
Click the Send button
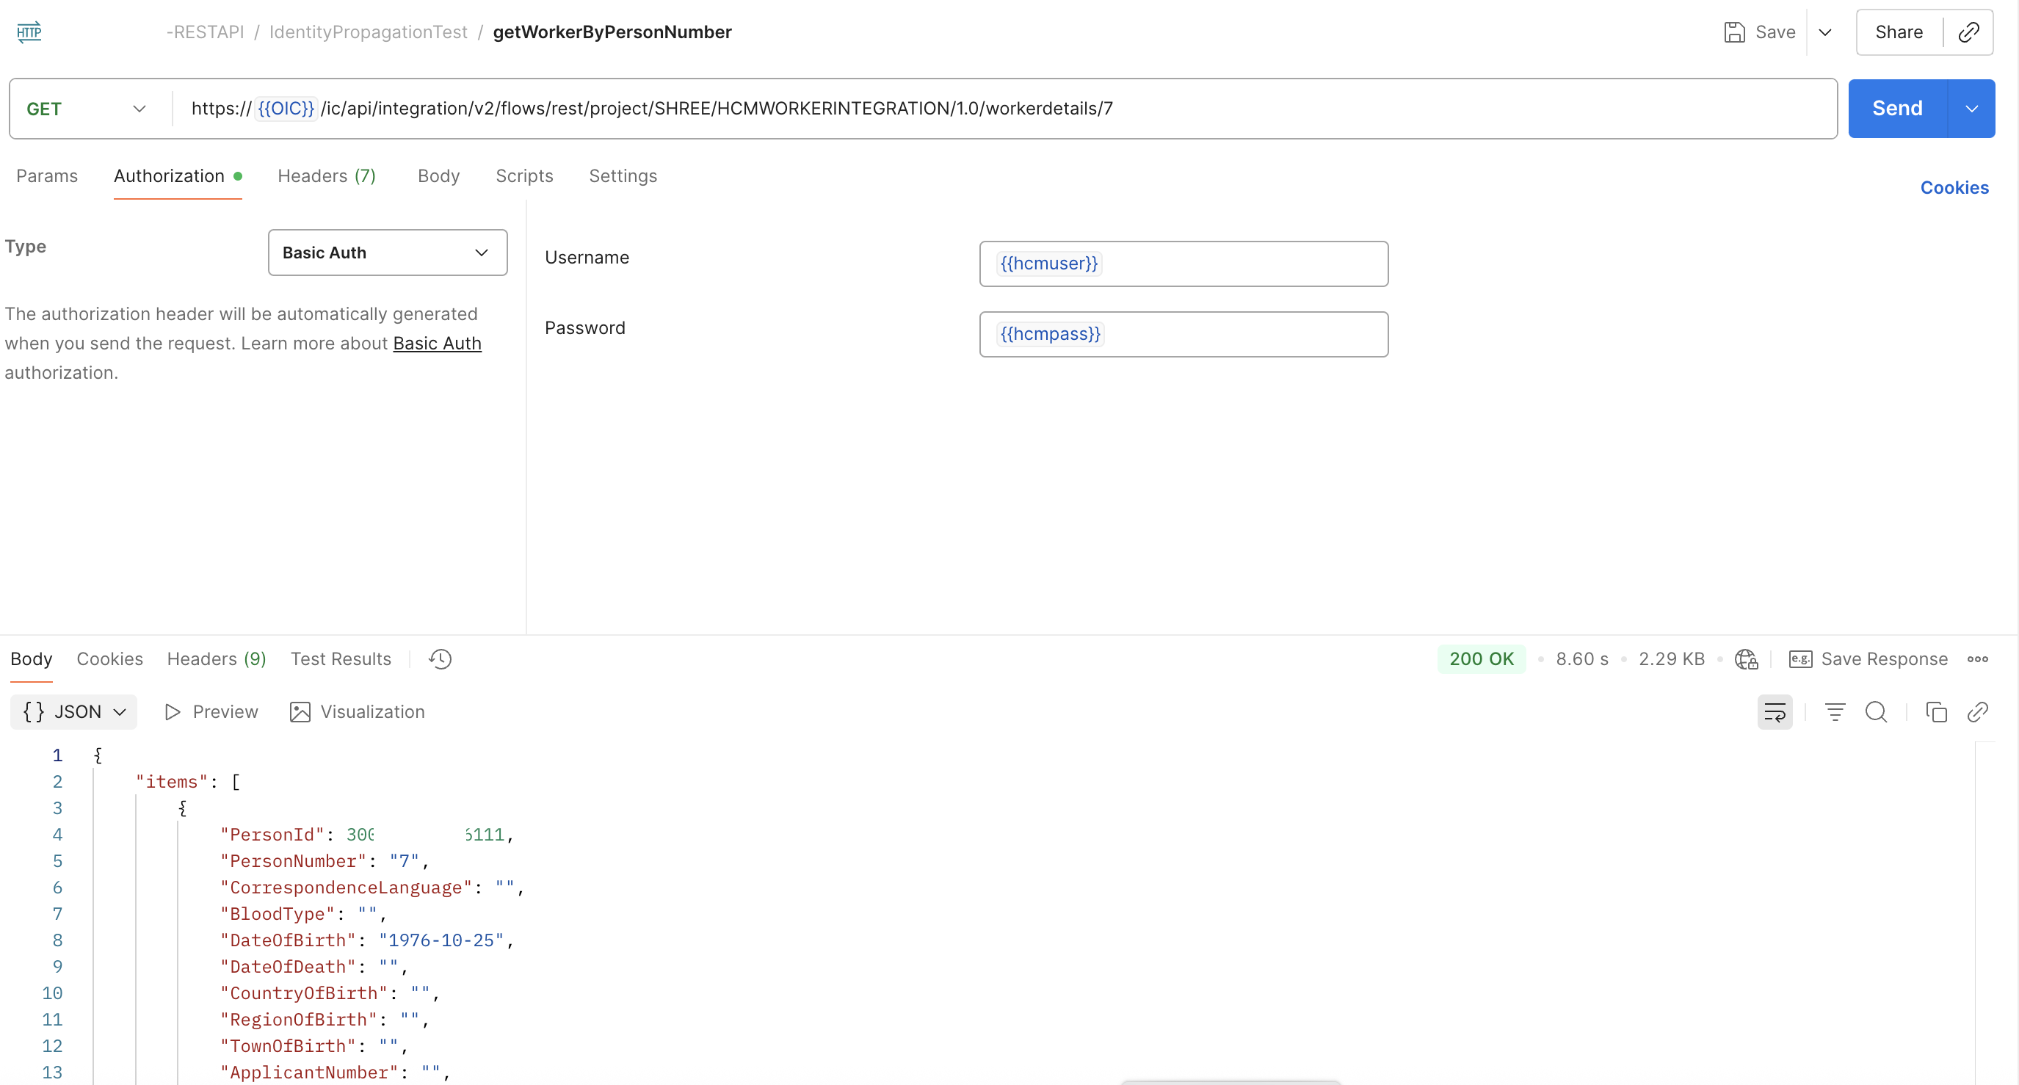[1896, 108]
